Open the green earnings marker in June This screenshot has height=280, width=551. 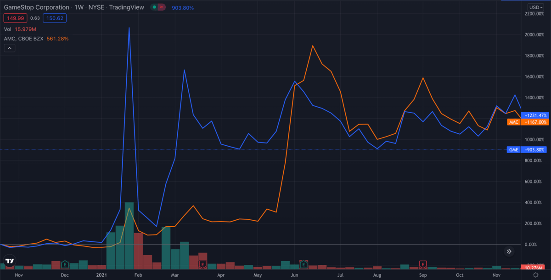[303, 264]
